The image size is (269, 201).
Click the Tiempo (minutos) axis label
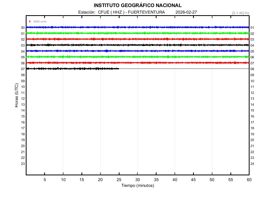137,186
